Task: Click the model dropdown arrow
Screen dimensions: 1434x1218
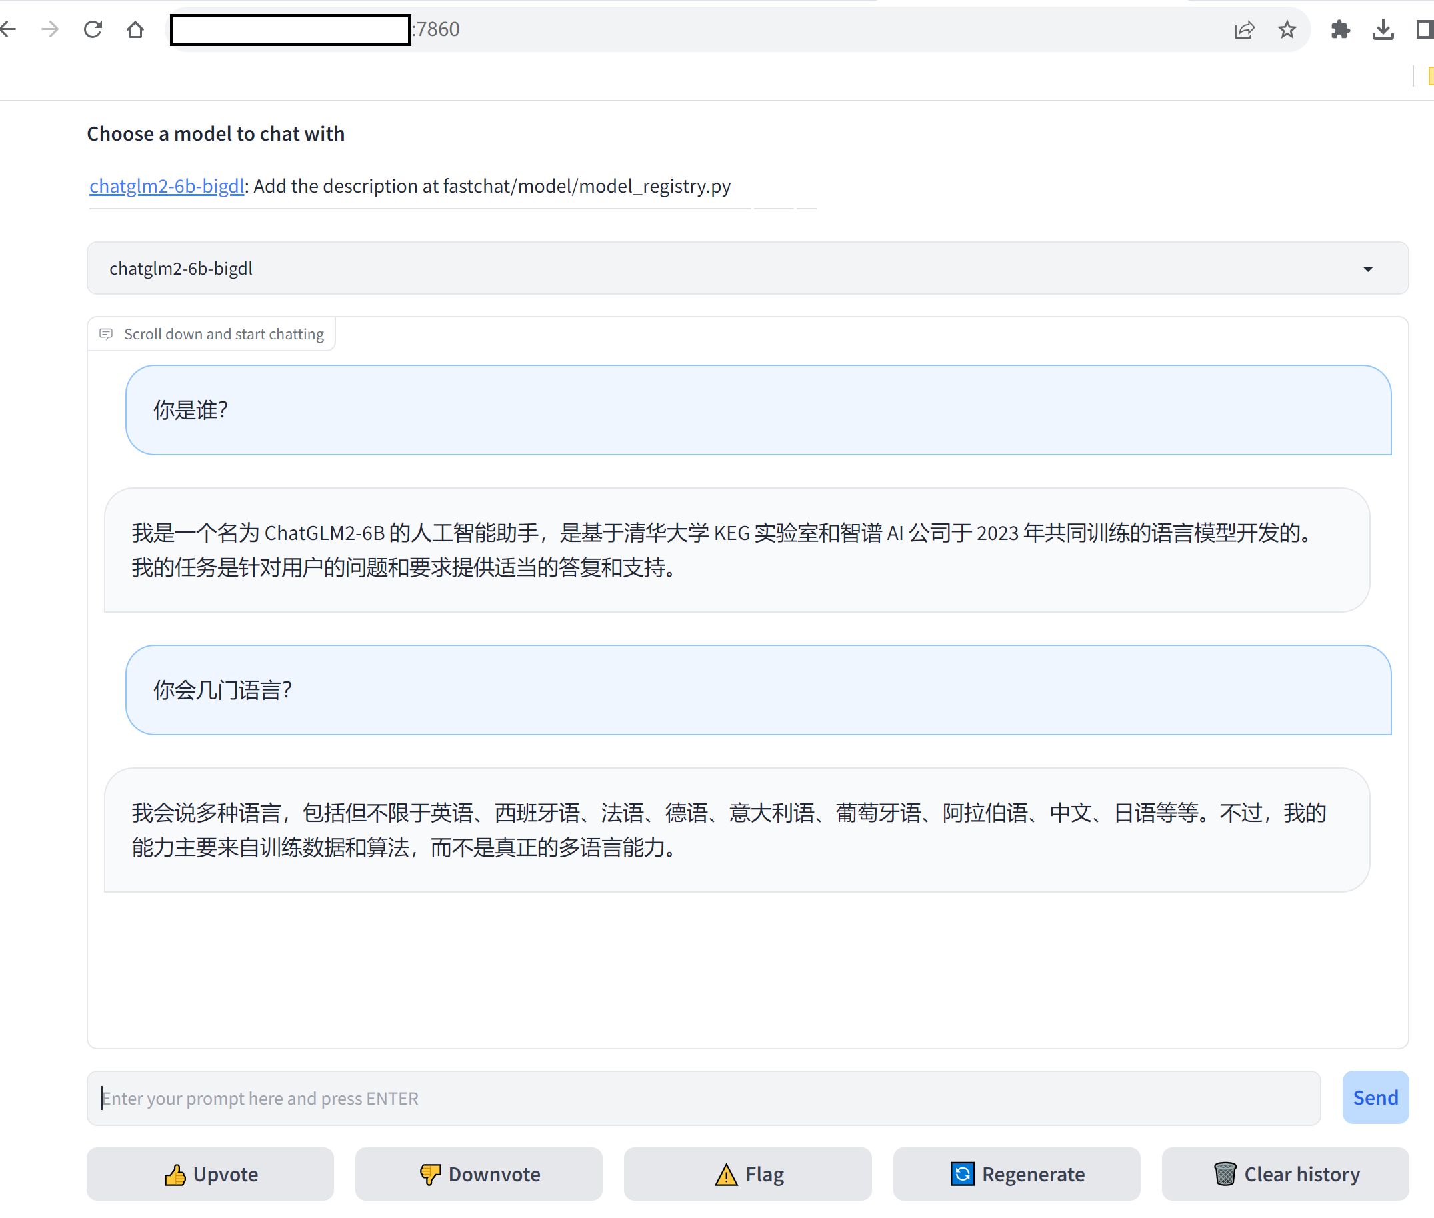Action: coord(1368,269)
